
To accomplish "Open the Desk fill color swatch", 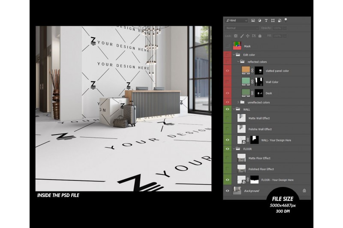I will (x=246, y=93).
